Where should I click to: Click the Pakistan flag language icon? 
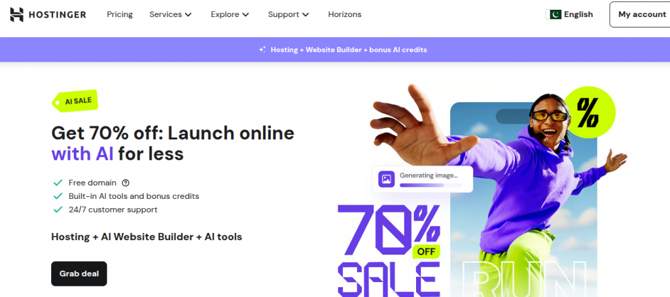[x=554, y=14]
